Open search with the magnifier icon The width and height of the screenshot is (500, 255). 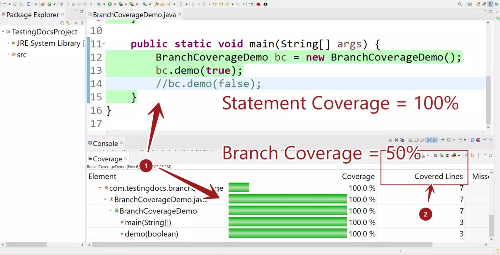click(x=459, y=4)
